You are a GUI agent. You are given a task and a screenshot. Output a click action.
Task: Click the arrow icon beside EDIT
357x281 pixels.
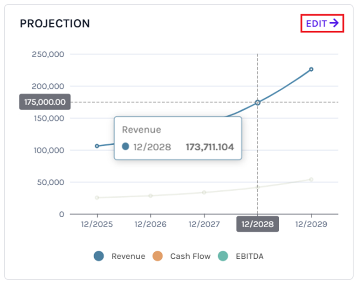(334, 23)
